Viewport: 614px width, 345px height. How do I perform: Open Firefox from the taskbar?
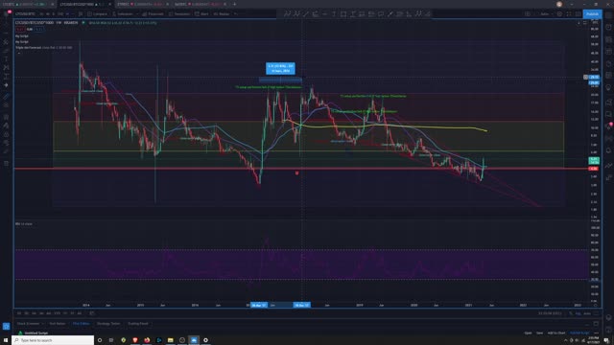click(x=147, y=340)
